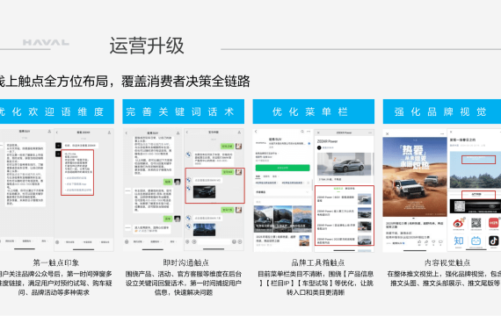The width and height of the screenshot is (501, 316).
Task: Select the 优化菜单栏 blue header
Action: [314, 111]
